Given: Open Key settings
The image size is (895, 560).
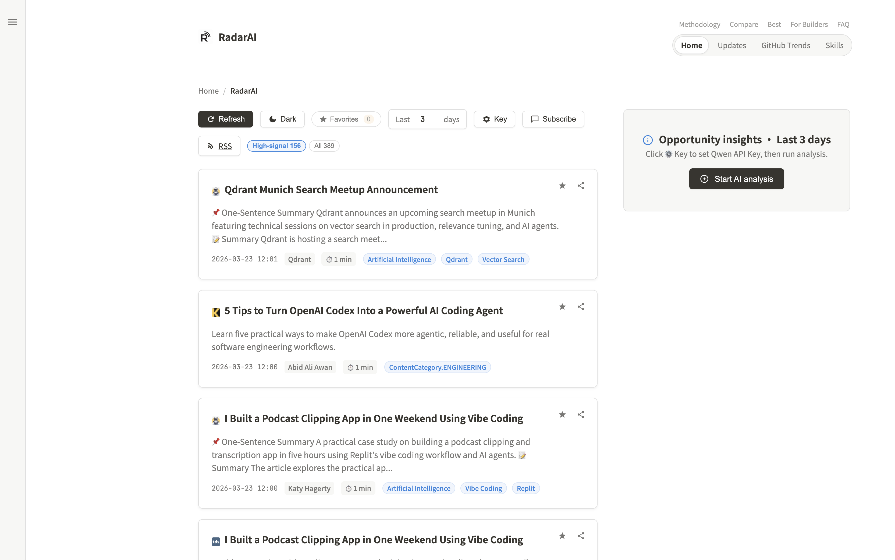Looking at the screenshot, I should (494, 119).
